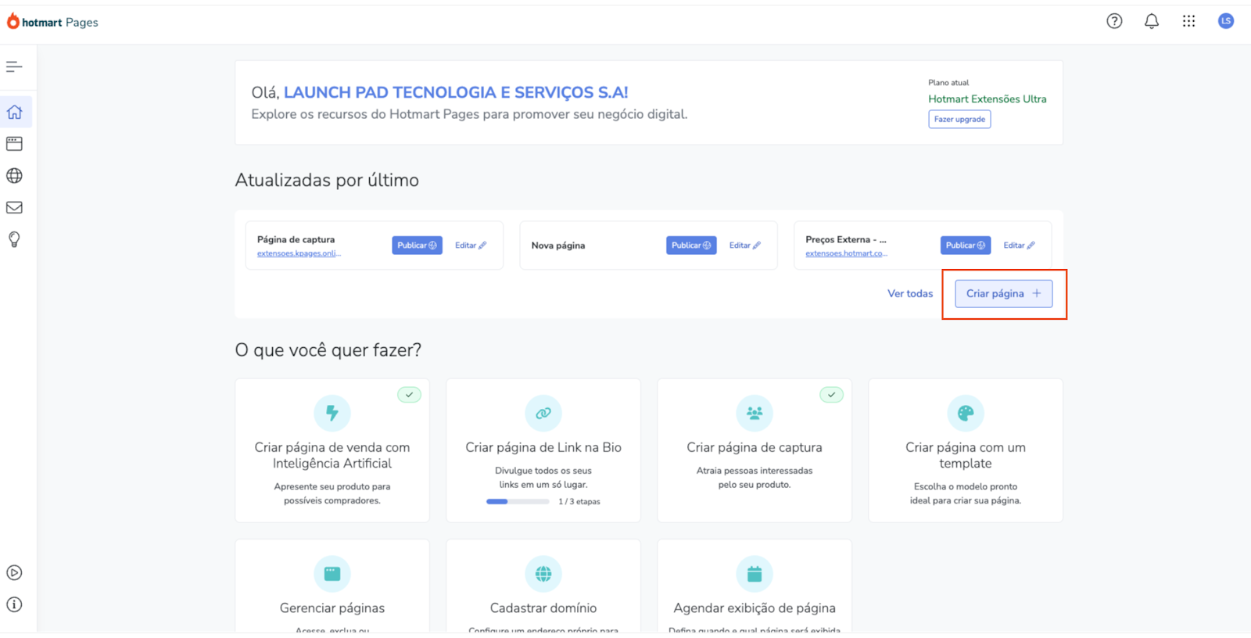Open the pages browser-window sidebar icon

coord(14,144)
